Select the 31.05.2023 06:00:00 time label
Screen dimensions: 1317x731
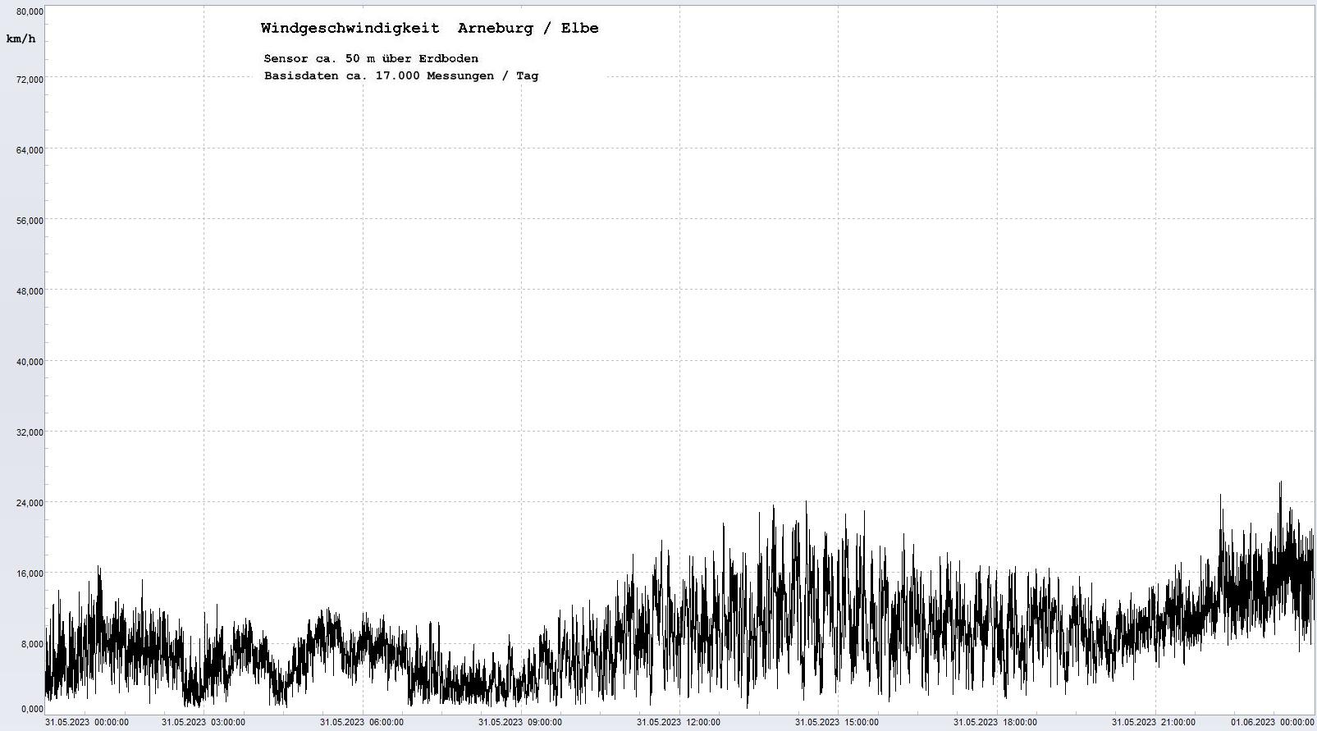361,722
